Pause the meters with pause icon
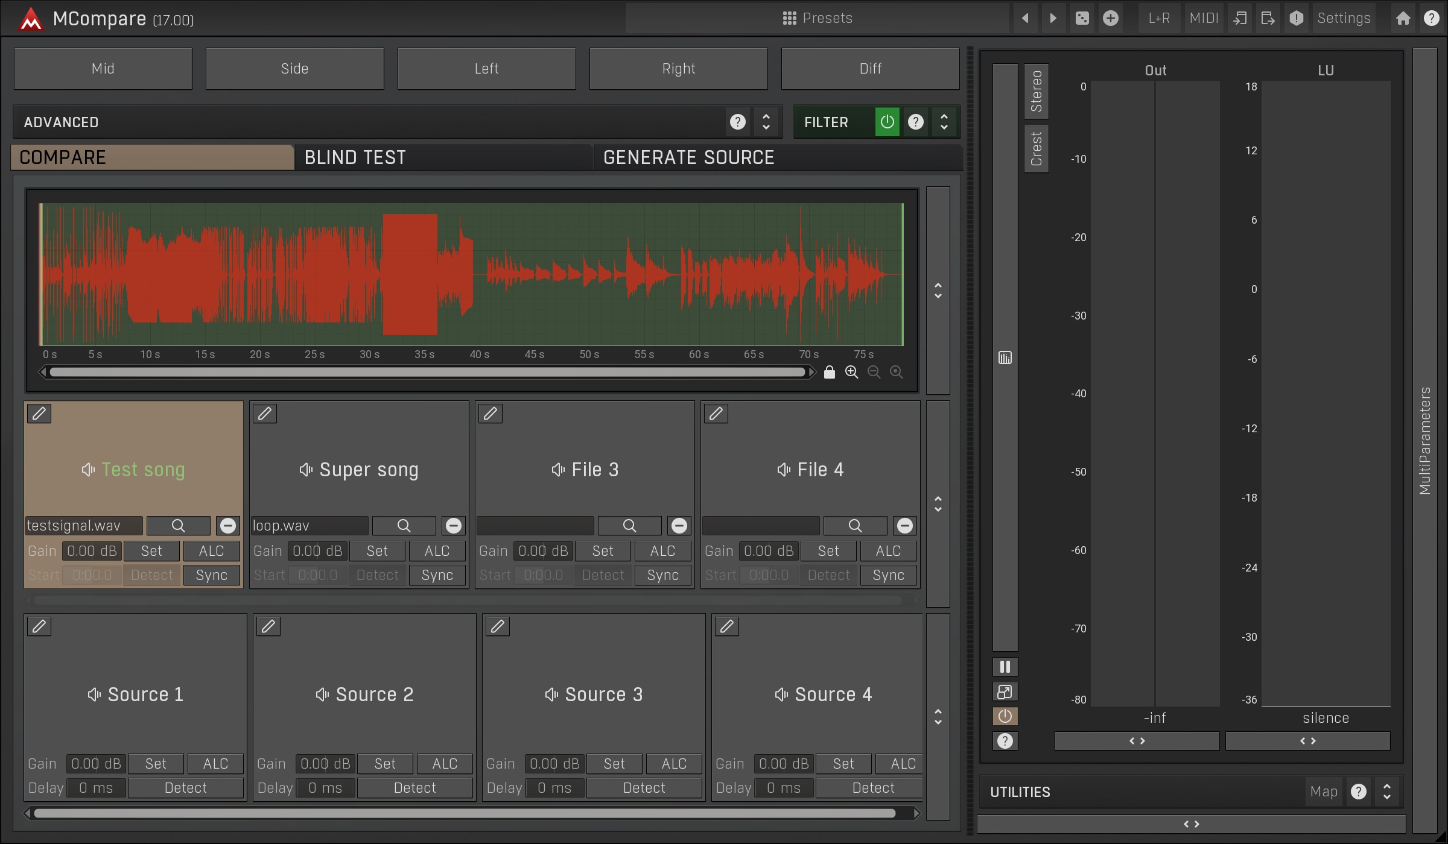The width and height of the screenshot is (1448, 844). [1005, 667]
